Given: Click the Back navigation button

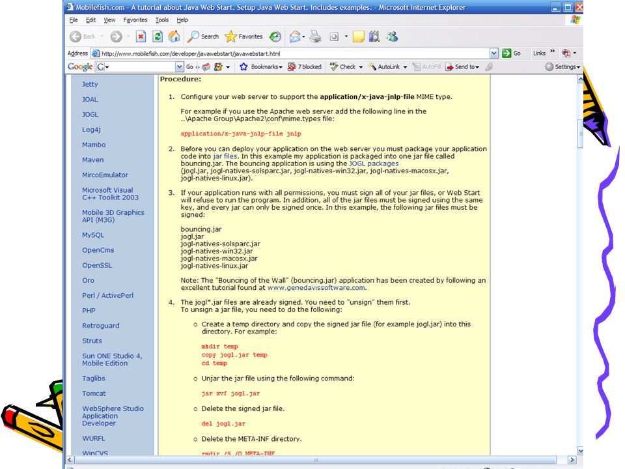Looking at the screenshot, I should point(83,36).
